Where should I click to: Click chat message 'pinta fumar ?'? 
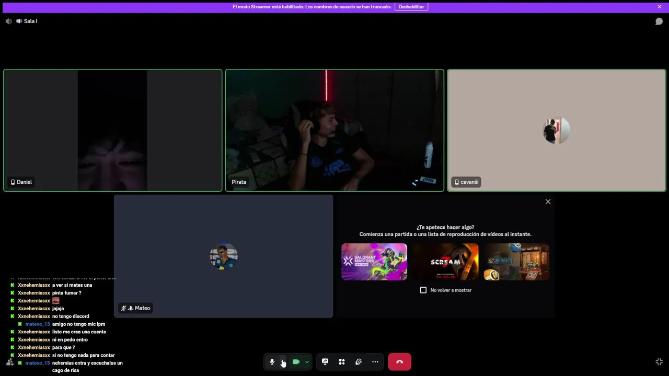[66, 293]
